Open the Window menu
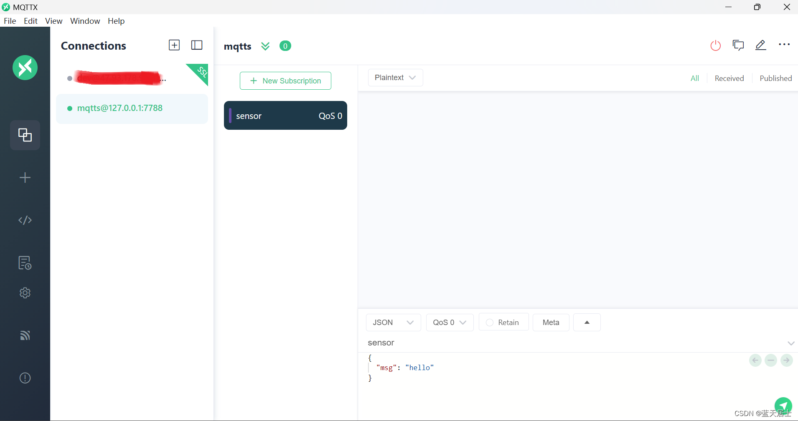 tap(85, 21)
